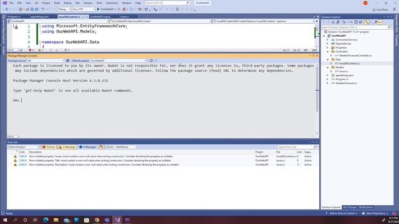Screen dimensions: 399x224
Task: Switch to the appsettings.json editor tab
Action: point(39,17)
